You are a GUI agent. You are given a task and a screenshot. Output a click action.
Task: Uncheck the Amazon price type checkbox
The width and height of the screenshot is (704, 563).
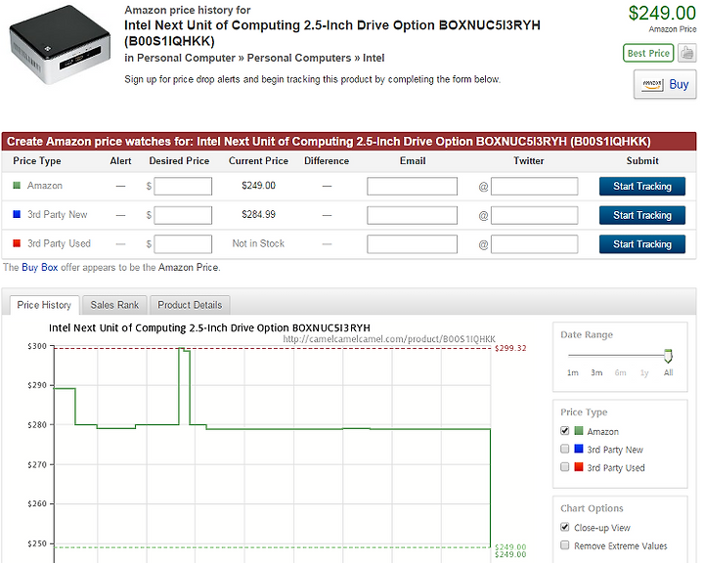click(565, 430)
